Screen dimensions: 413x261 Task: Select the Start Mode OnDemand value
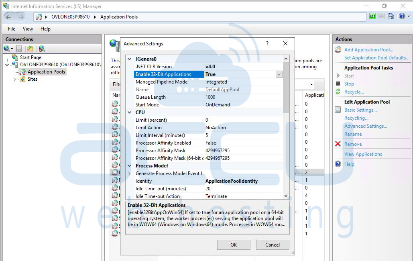pyautogui.click(x=218, y=105)
